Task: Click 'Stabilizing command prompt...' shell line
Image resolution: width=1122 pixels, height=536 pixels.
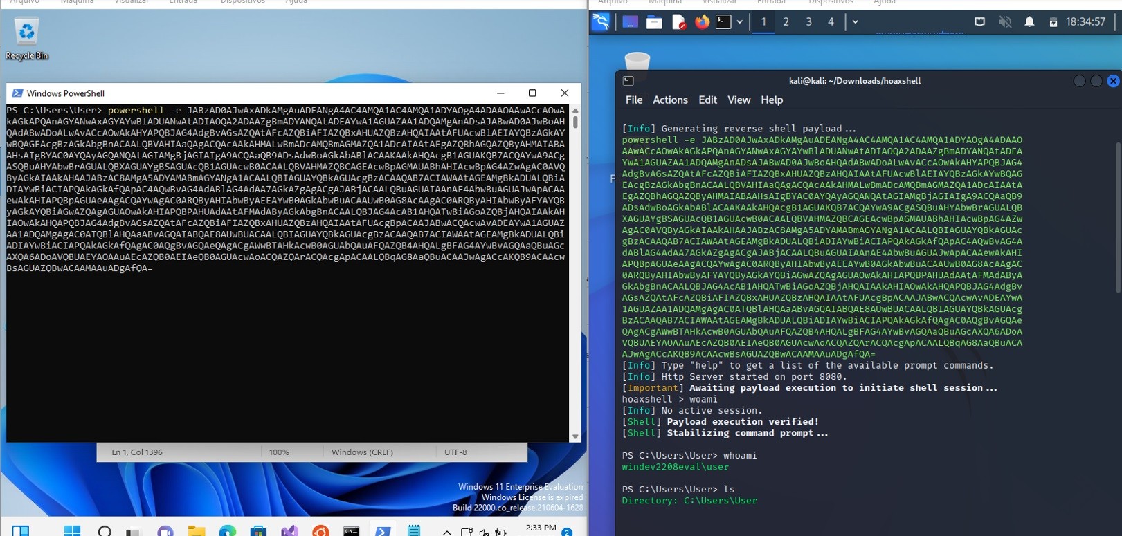Action: pyautogui.click(x=725, y=433)
